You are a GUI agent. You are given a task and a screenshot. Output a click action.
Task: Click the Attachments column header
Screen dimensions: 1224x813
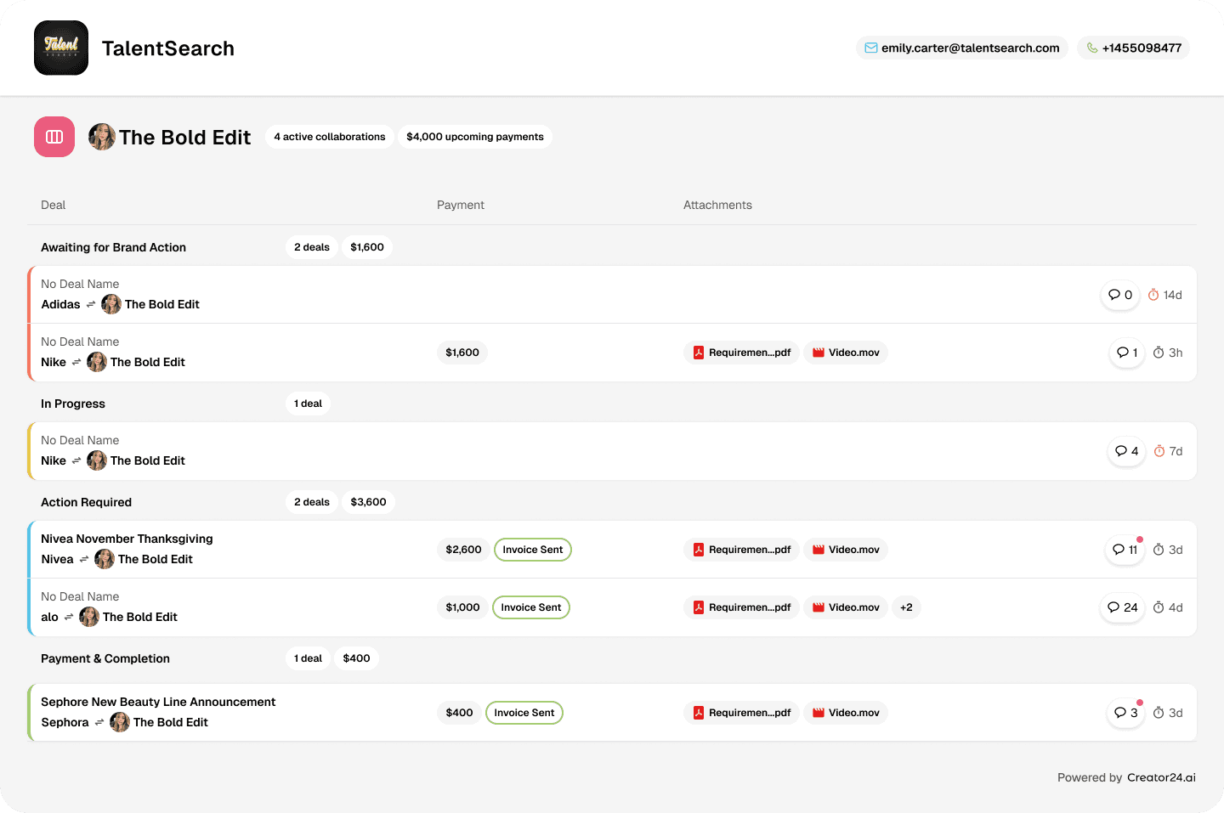point(717,205)
